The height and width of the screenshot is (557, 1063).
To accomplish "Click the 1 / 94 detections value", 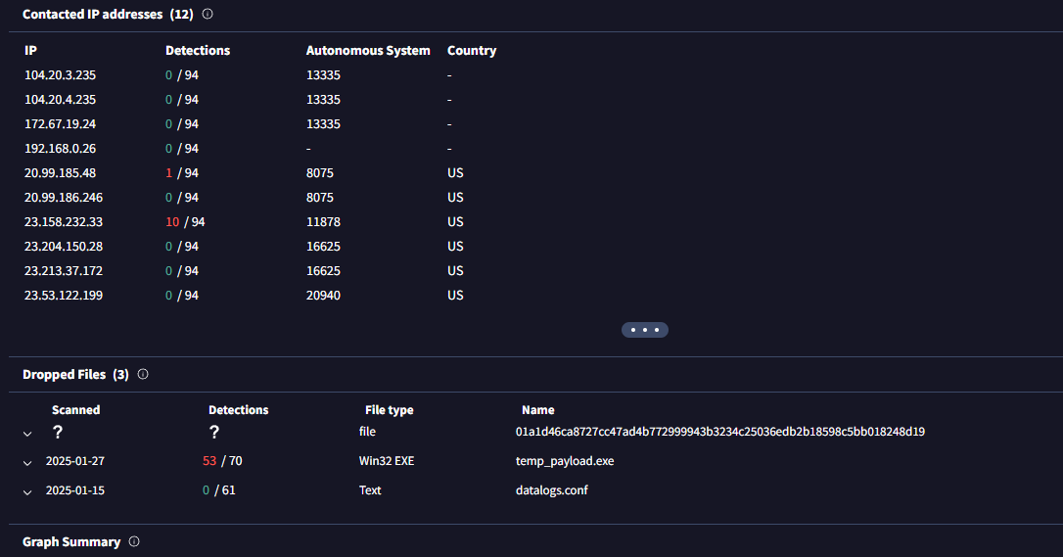I will tap(182, 173).
